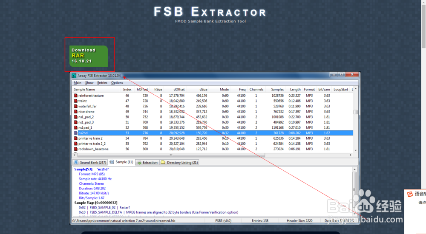Sort by the Channels column header

[x=256, y=89]
